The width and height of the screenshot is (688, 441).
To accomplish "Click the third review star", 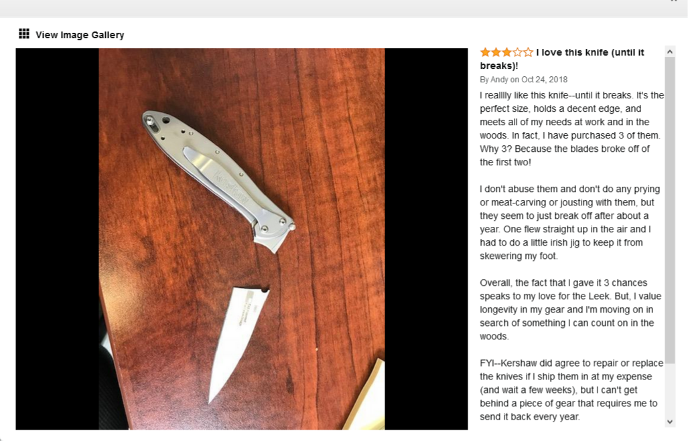I will pos(506,53).
